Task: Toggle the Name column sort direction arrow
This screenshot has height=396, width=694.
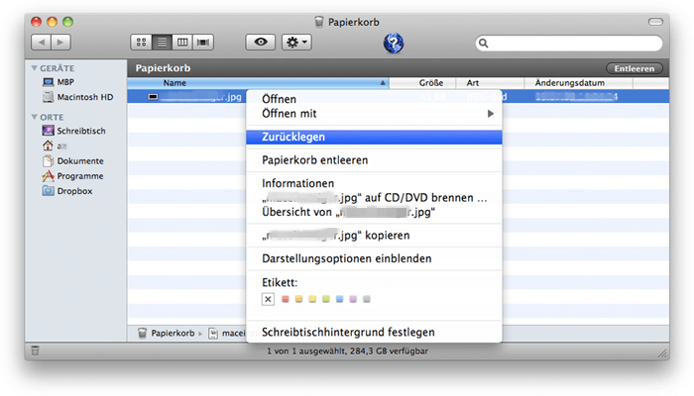Action: coord(383,82)
